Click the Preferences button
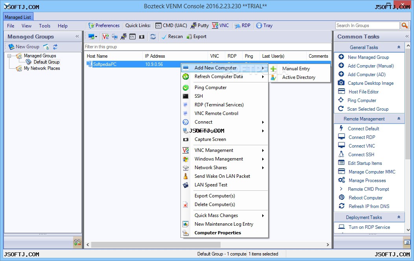The width and height of the screenshot is (414, 261). pyautogui.click(x=104, y=26)
